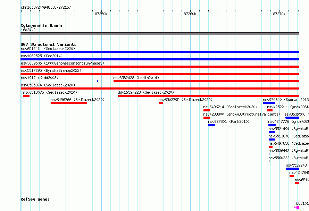Select the nsv4247845 red bar
This screenshot has height=211, width=309.
292,176
